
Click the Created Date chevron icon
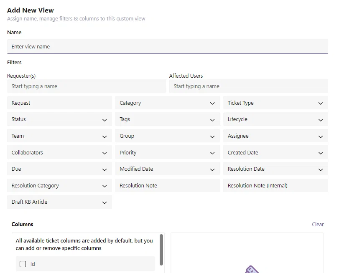(321, 153)
